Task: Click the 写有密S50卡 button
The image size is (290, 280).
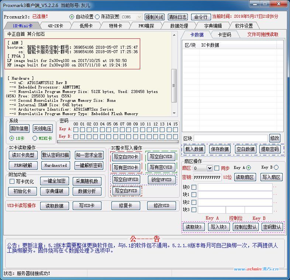Action: [126, 167]
